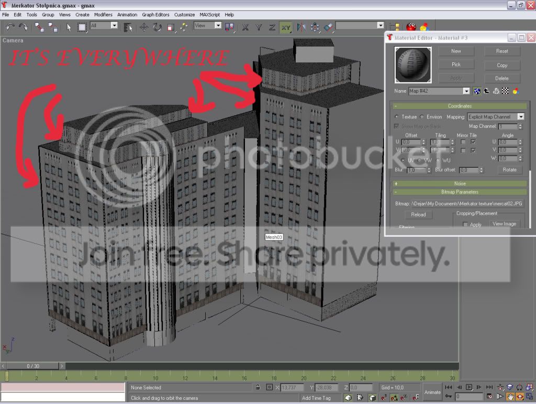The image size is (536, 404).
Task: Toggle the U Tile checkbox
Action: pyautogui.click(x=473, y=141)
